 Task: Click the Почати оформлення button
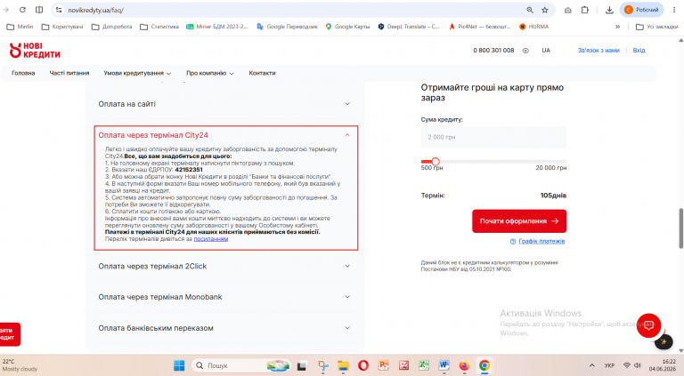(x=519, y=221)
